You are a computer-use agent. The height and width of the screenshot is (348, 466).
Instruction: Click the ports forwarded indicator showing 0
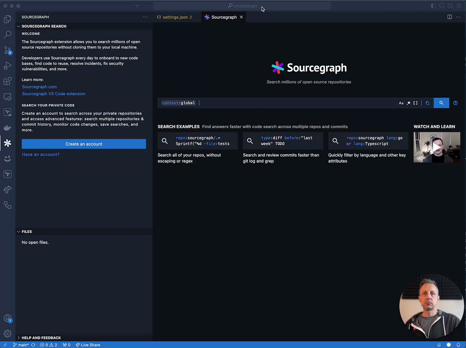[67, 345]
